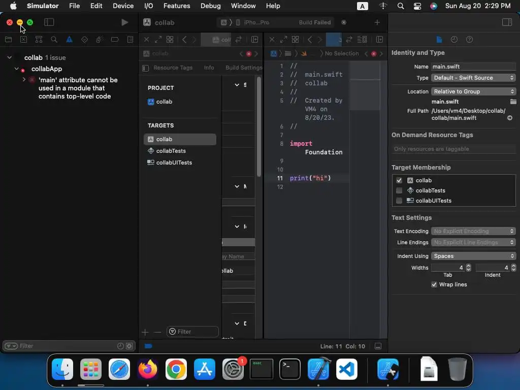Image resolution: width=520 pixels, height=390 pixels.
Task: Add an editor next to the left pane
Action: pyautogui.click(x=255, y=40)
